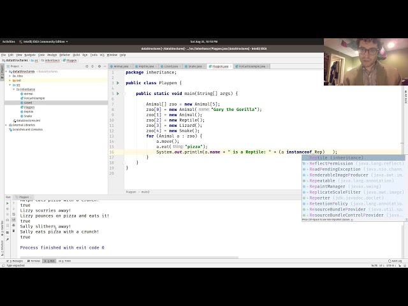Choose Repeatable completion suggestion
The height and width of the screenshot is (306, 408).
(353, 181)
